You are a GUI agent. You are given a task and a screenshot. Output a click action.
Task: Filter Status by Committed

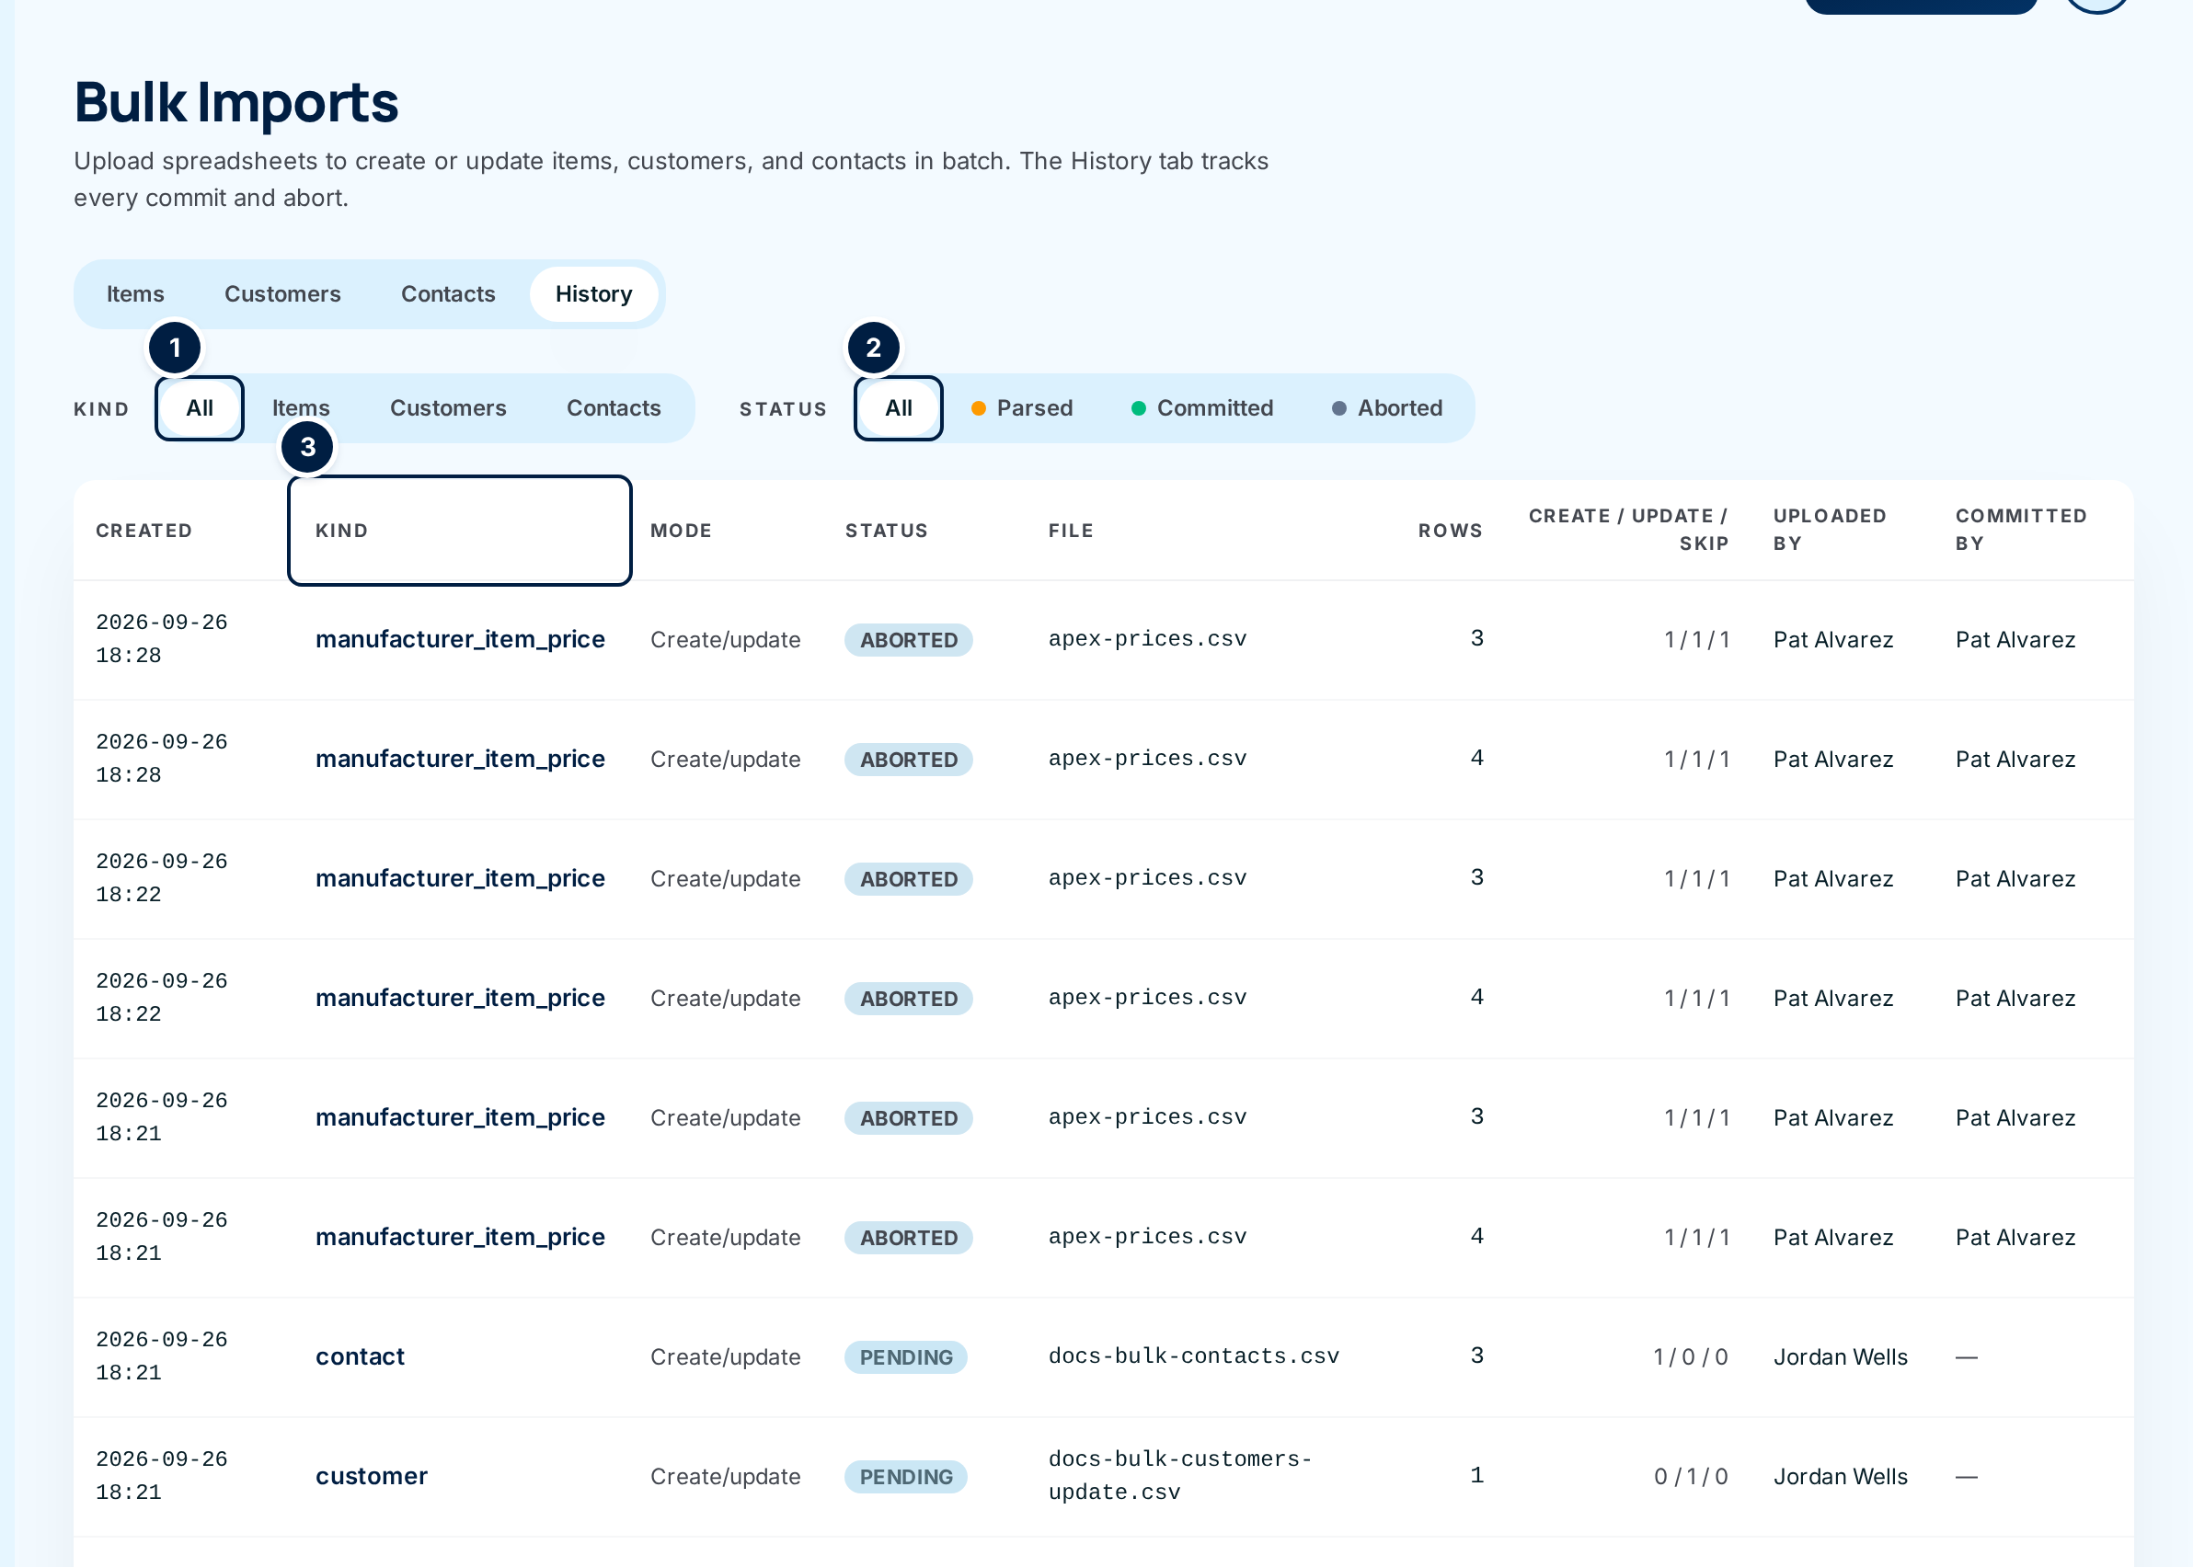tap(1202, 408)
